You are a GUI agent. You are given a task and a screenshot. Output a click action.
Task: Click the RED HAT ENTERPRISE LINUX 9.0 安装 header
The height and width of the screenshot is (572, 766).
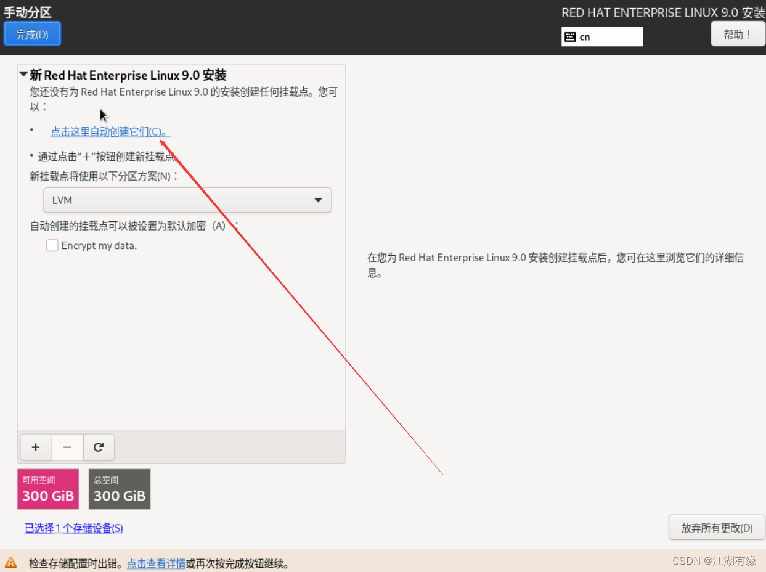(x=663, y=13)
